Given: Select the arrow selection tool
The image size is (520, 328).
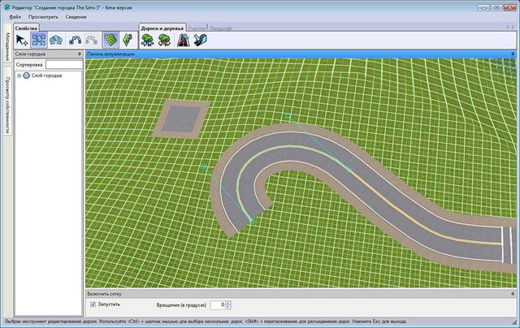Looking at the screenshot, I should [x=22, y=39].
